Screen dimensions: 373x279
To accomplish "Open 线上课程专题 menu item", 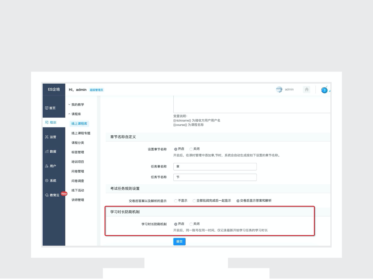I will click(x=81, y=133).
